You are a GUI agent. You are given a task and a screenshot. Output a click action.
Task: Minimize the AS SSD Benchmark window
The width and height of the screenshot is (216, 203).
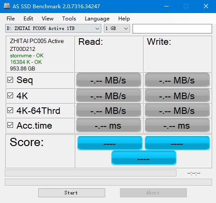(166, 6)
